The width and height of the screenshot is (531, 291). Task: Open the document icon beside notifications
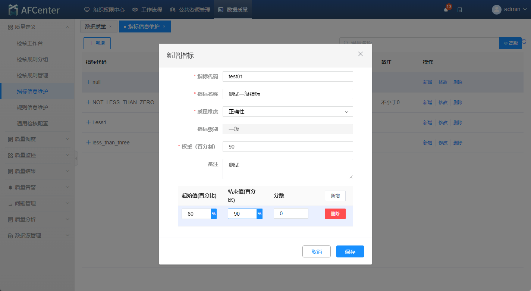pos(460,10)
